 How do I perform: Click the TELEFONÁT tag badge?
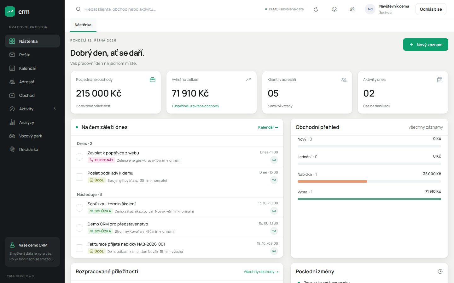tap(101, 160)
